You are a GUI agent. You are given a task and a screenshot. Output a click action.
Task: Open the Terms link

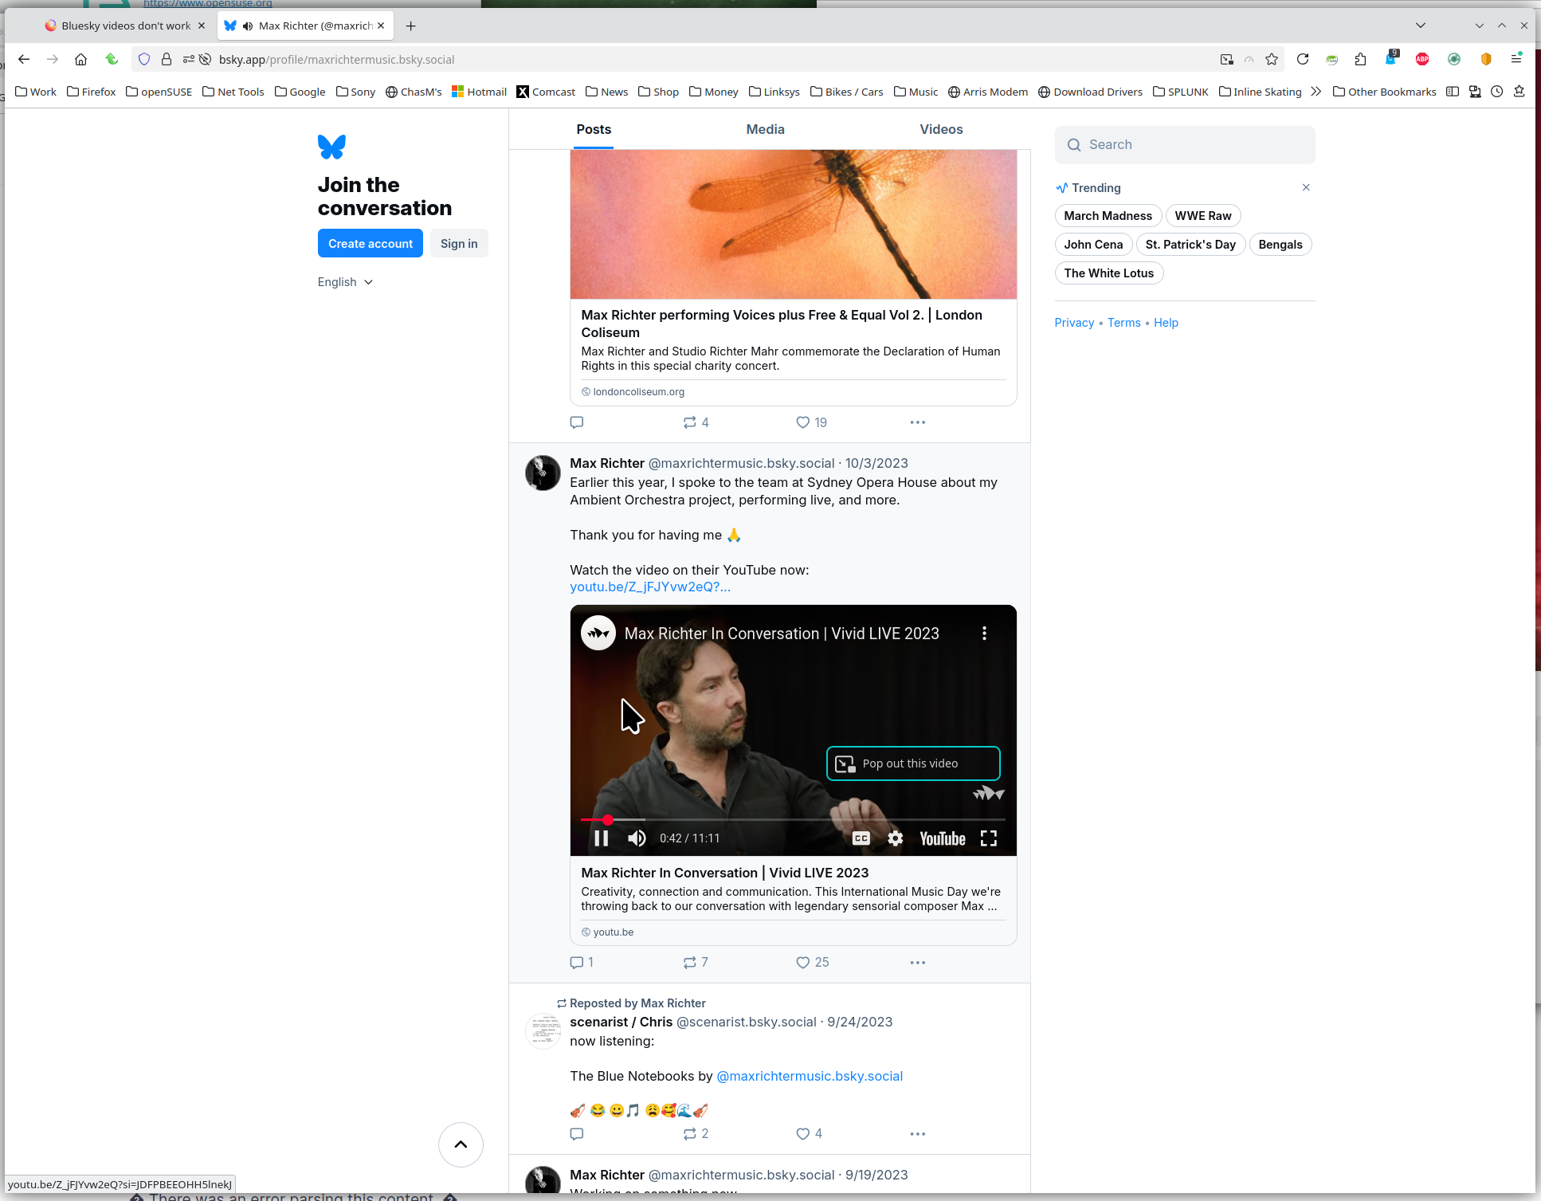coord(1124,323)
